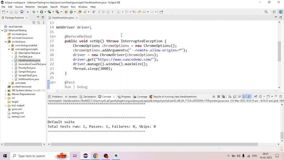Collapse All in Package Explorer toolbar
Screen dimensions: 284x160
coord(34,23)
